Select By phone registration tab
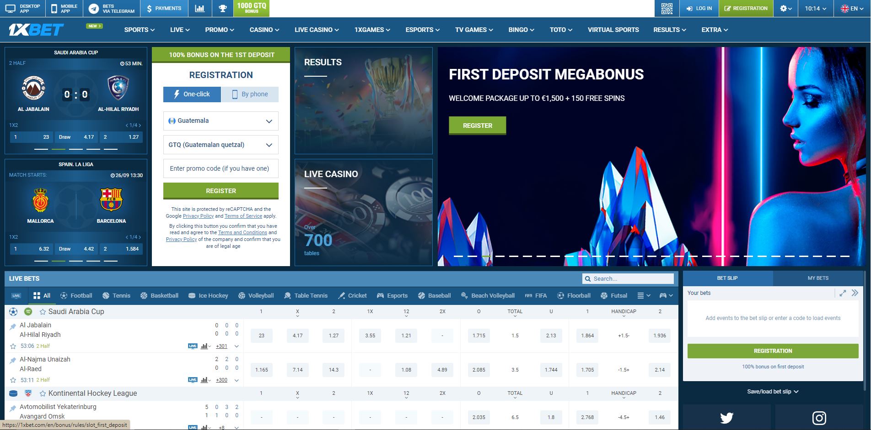 click(250, 94)
